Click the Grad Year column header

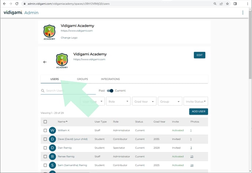click(x=159, y=122)
